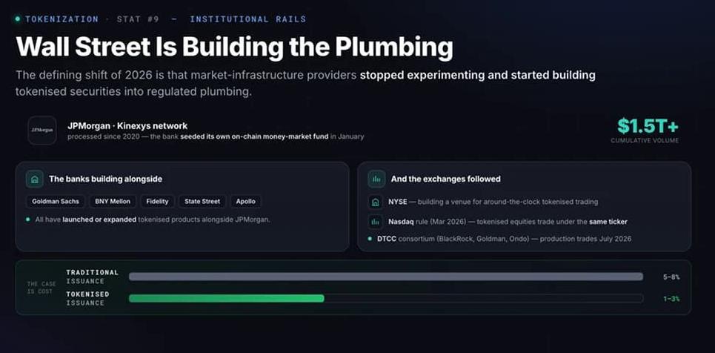Select the Apollo chip
Image resolution: width=715 pixels, height=353 pixels.
point(246,202)
